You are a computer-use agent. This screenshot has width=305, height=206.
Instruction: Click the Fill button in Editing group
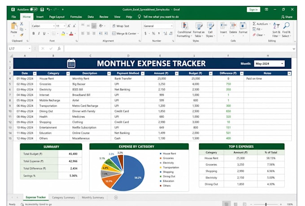click(257, 29)
